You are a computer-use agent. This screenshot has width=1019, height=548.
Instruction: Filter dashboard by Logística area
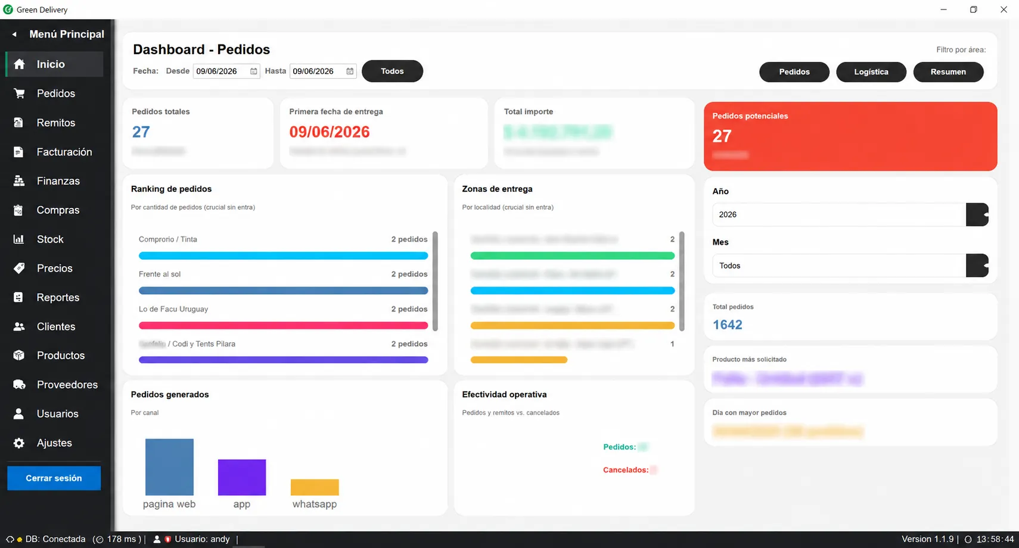(871, 72)
